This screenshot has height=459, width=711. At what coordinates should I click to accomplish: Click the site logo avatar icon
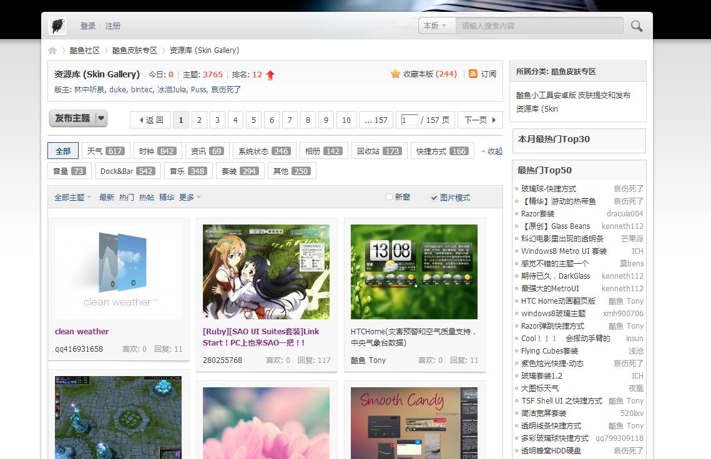point(57,26)
